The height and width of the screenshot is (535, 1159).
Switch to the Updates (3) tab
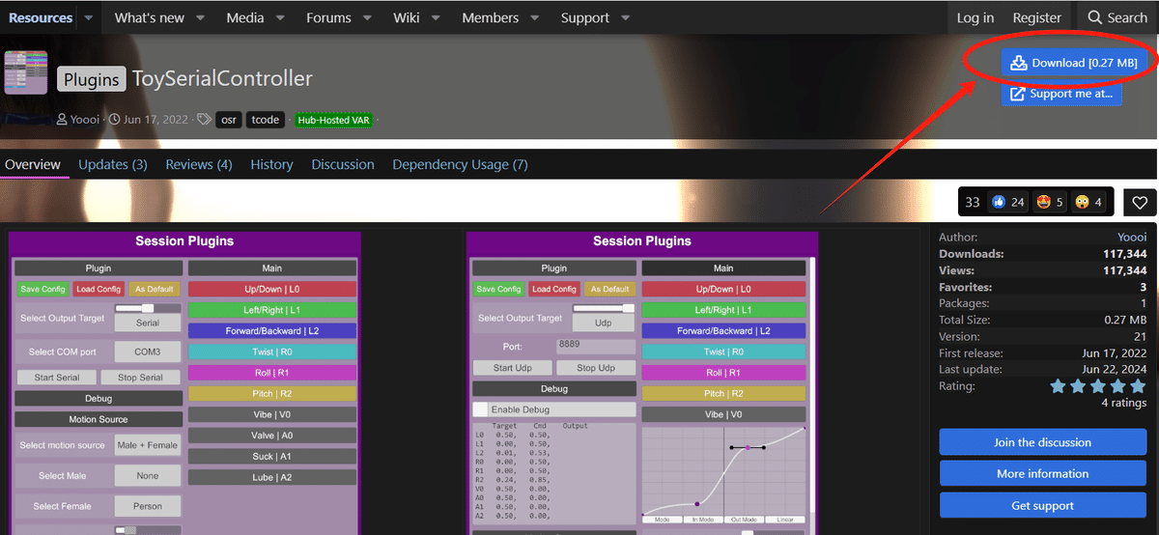pyautogui.click(x=112, y=164)
